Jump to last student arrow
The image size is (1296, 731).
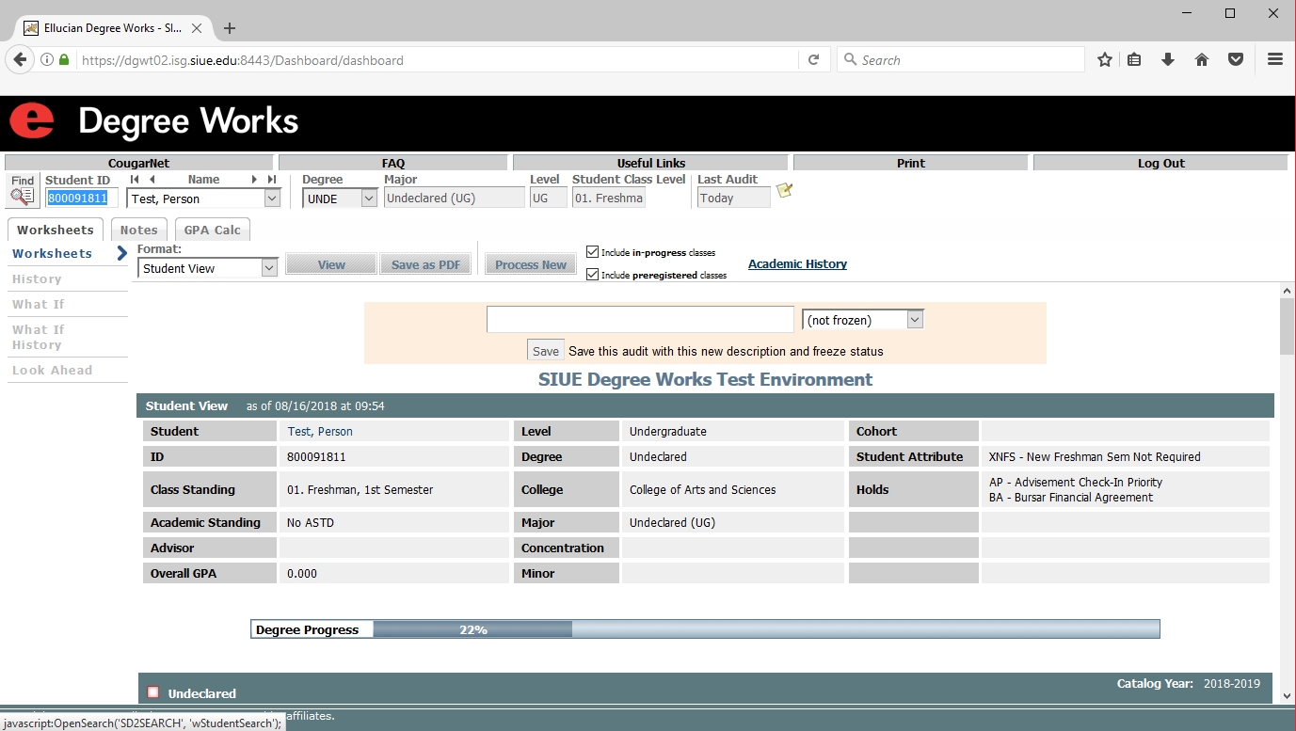coord(271,180)
